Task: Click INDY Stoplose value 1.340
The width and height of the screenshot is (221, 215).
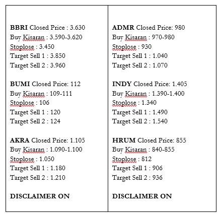Action: [x=149, y=103]
